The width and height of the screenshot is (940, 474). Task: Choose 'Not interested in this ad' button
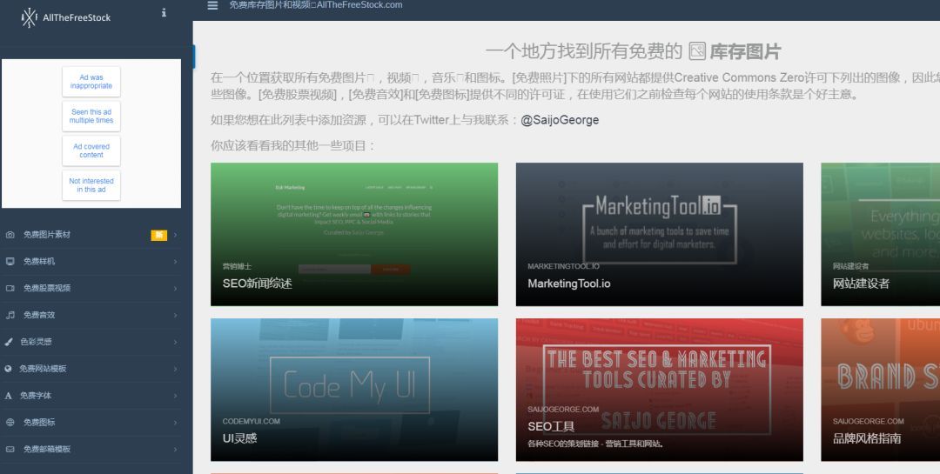(x=91, y=185)
